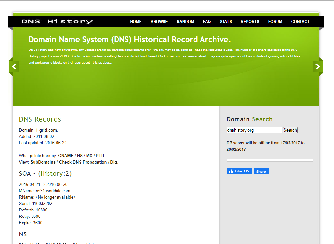Open the FAQ menu item
This screenshot has height=244, width=334.
tap(207, 21)
